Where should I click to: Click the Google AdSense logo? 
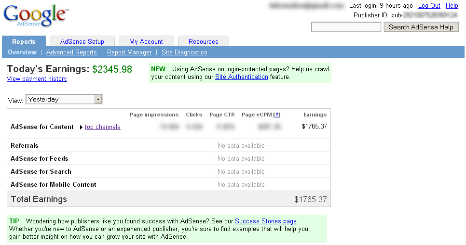coord(35,17)
